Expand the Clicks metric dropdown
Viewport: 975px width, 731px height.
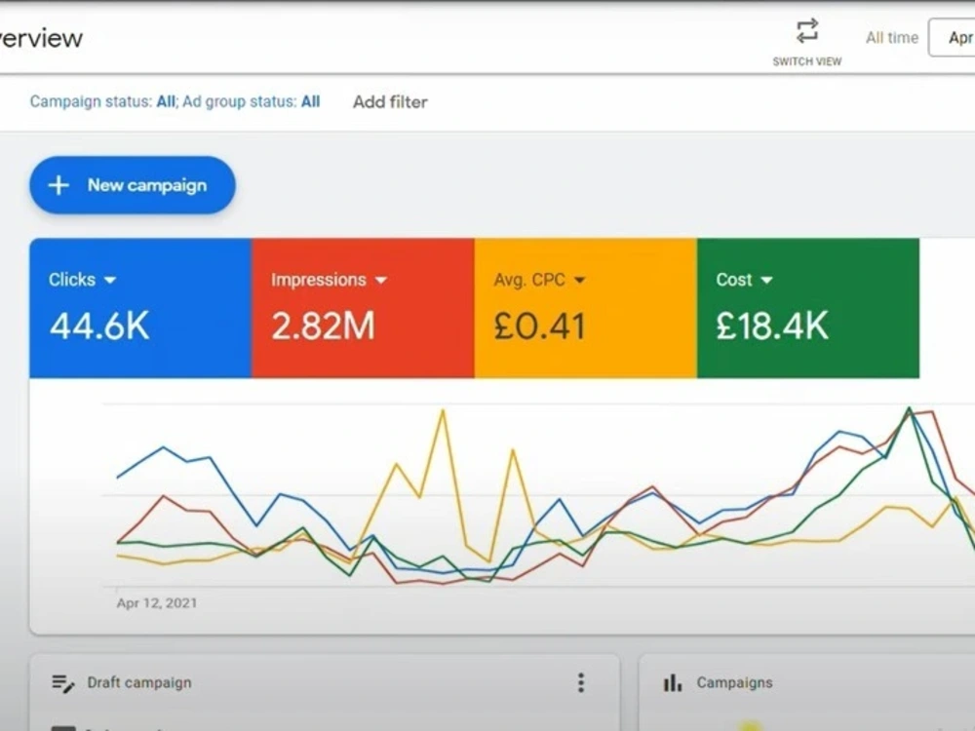coord(110,280)
